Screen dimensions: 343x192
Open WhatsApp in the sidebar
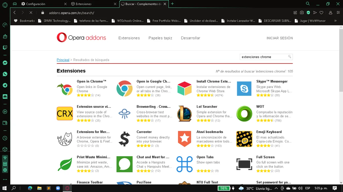pos(5,74)
